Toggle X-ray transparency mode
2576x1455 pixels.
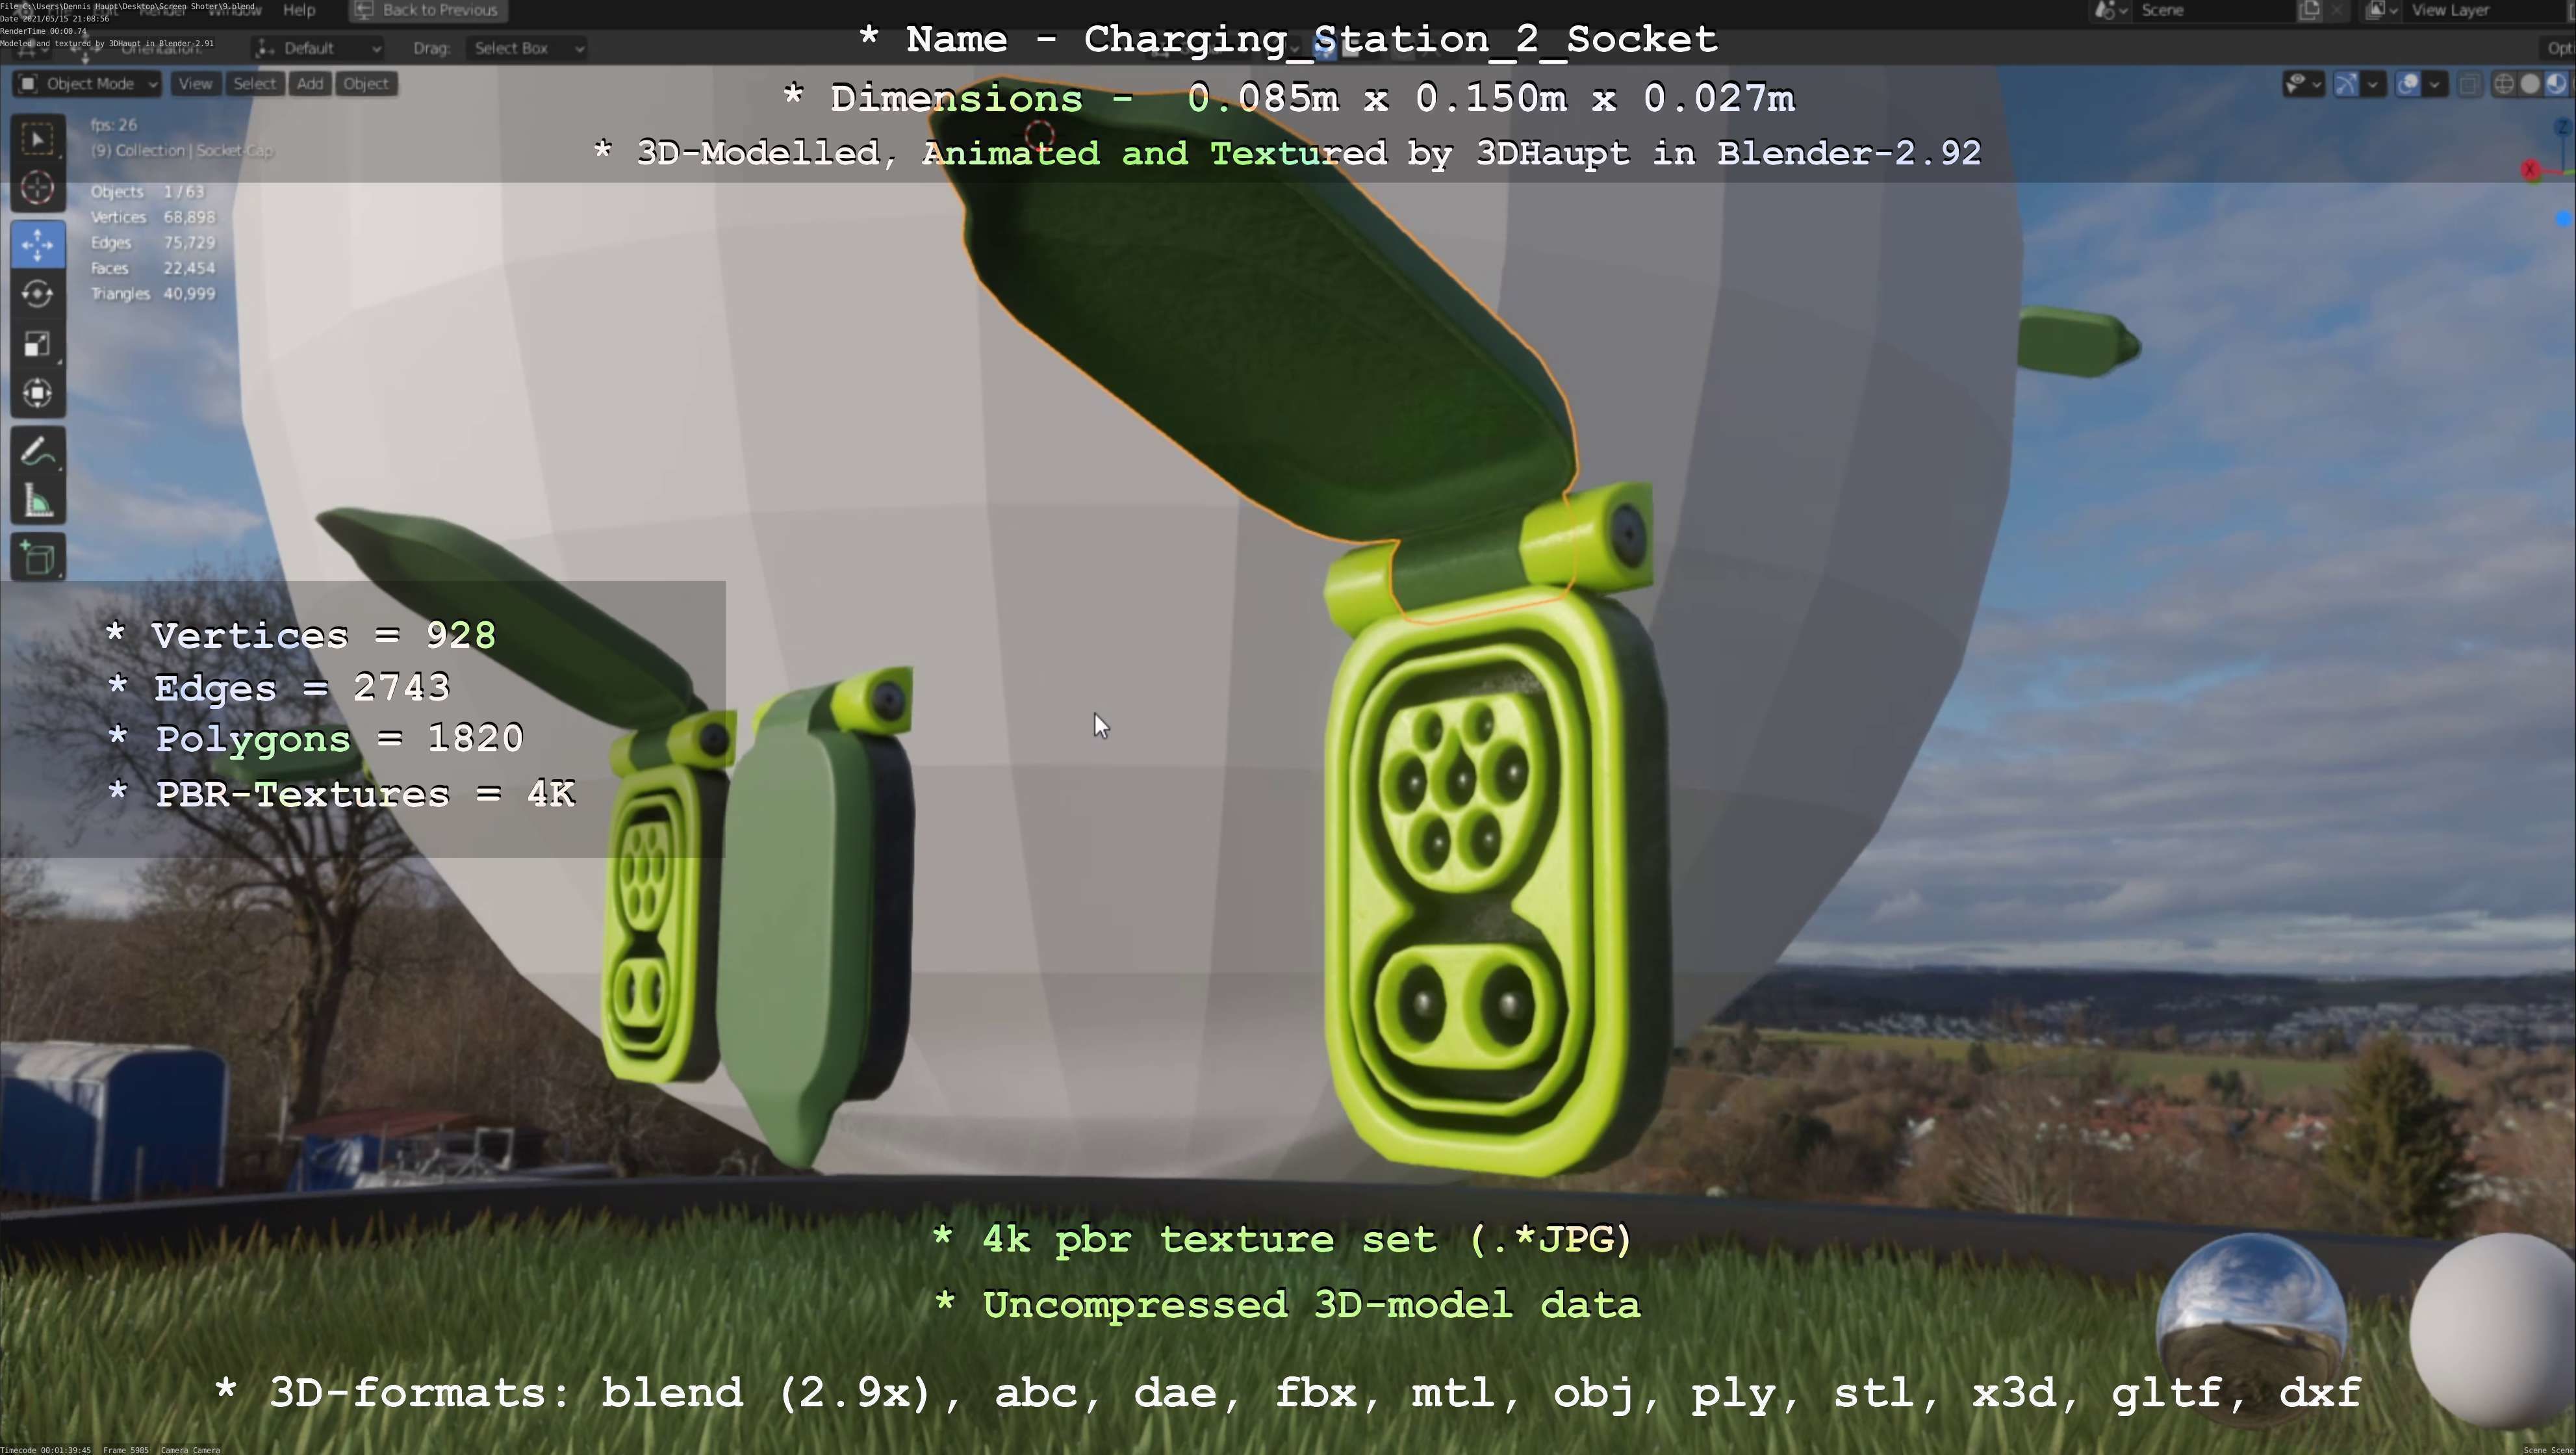[2469, 84]
